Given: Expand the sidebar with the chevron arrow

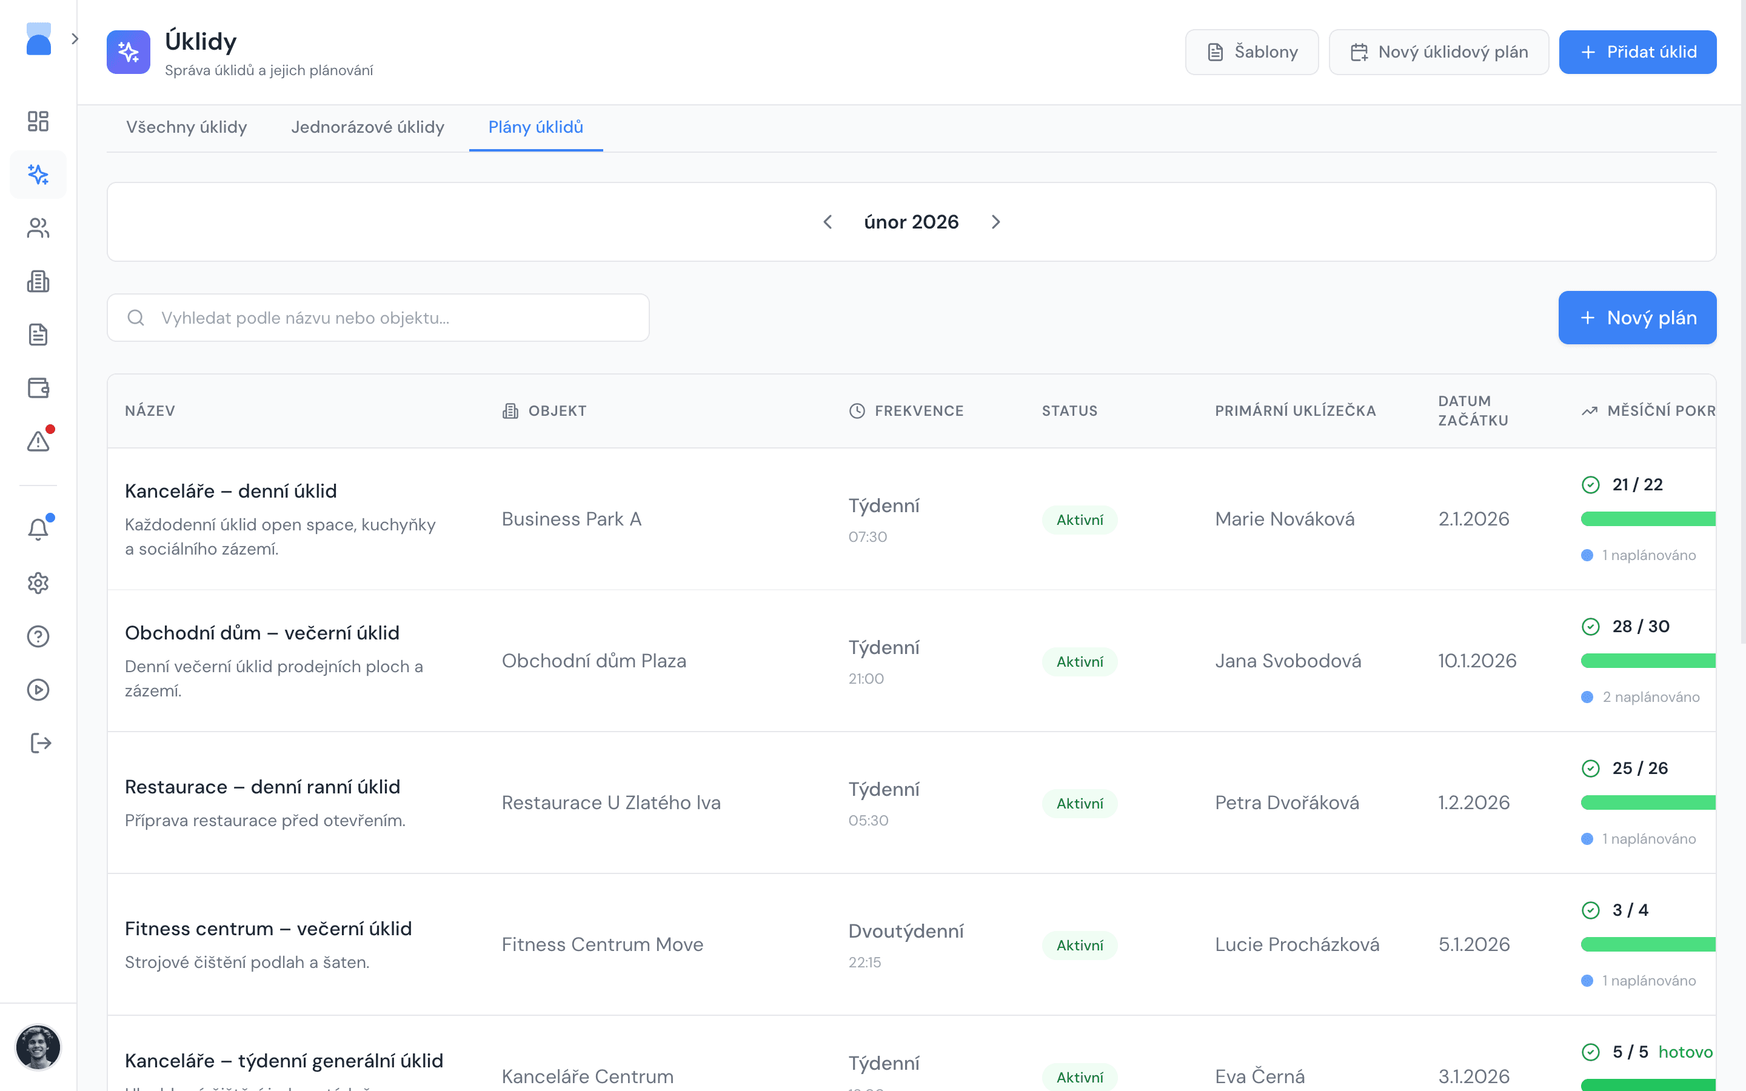Looking at the screenshot, I should coord(75,39).
